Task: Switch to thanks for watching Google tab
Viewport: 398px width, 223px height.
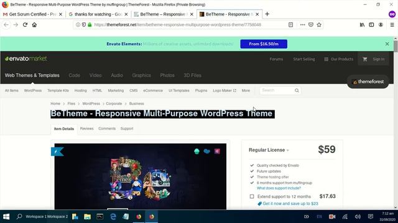Action: [x=98, y=14]
